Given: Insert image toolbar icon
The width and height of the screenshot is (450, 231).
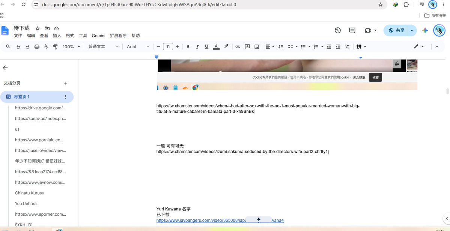Looking at the screenshot, I should [x=257, y=47].
